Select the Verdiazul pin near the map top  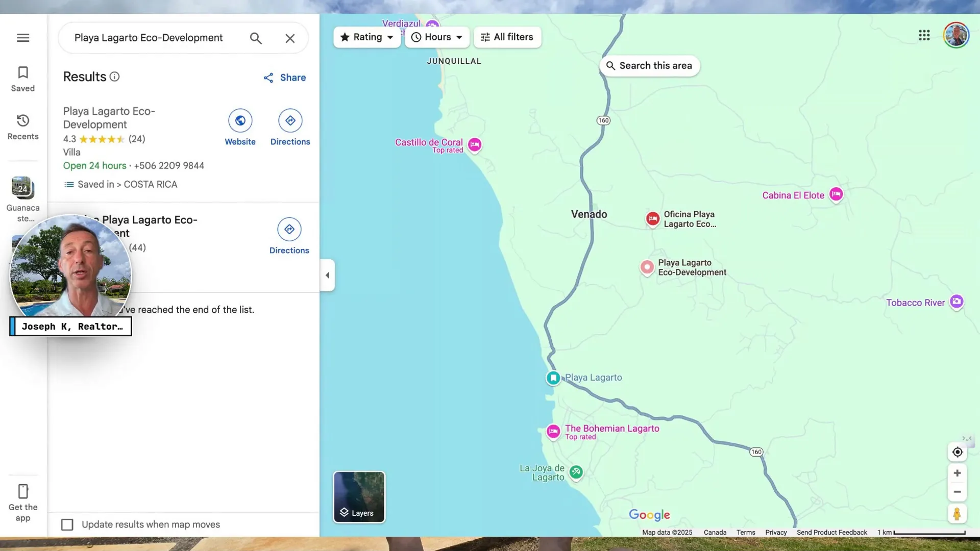tap(432, 25)
